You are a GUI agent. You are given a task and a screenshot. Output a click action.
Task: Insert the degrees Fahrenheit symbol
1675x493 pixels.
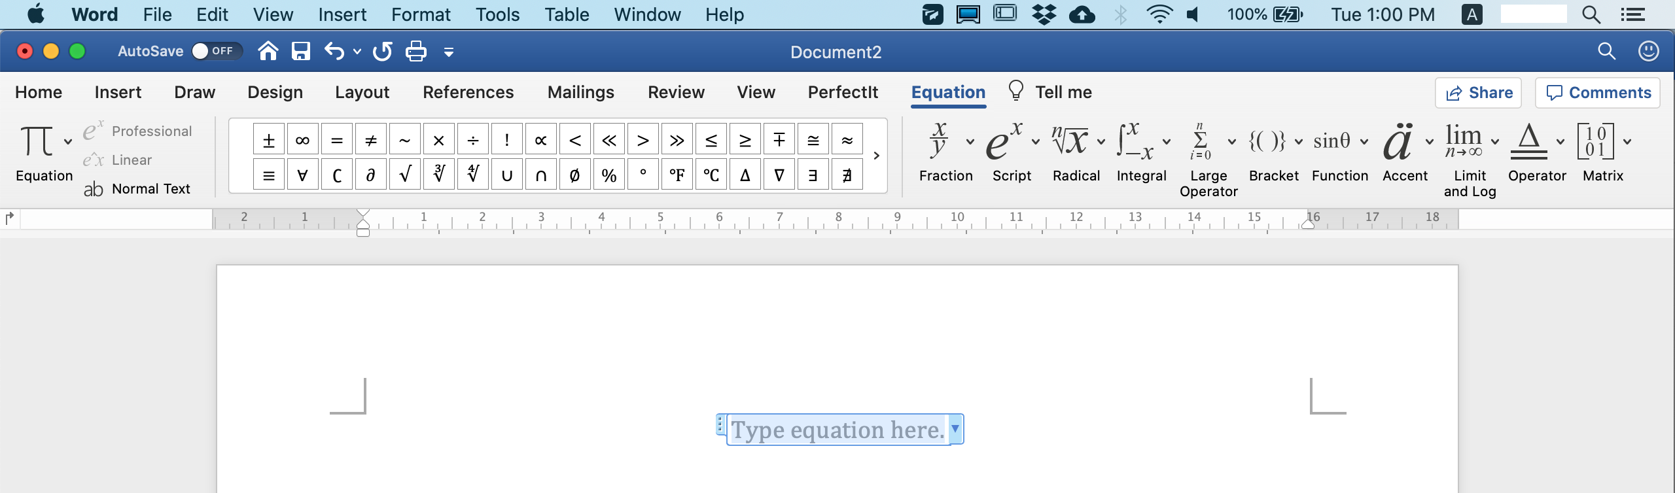click(677, 175)
